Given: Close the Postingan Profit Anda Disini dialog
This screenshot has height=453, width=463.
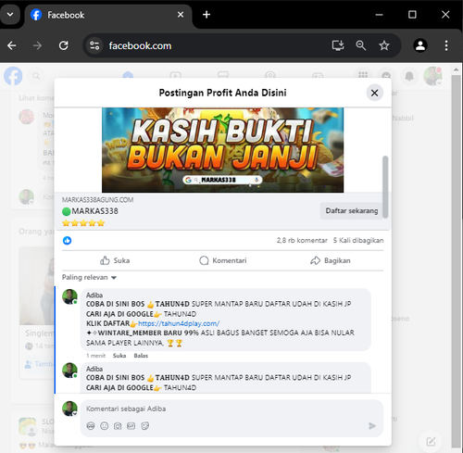Looking at the screenshot, I should [x=375, y=93].
